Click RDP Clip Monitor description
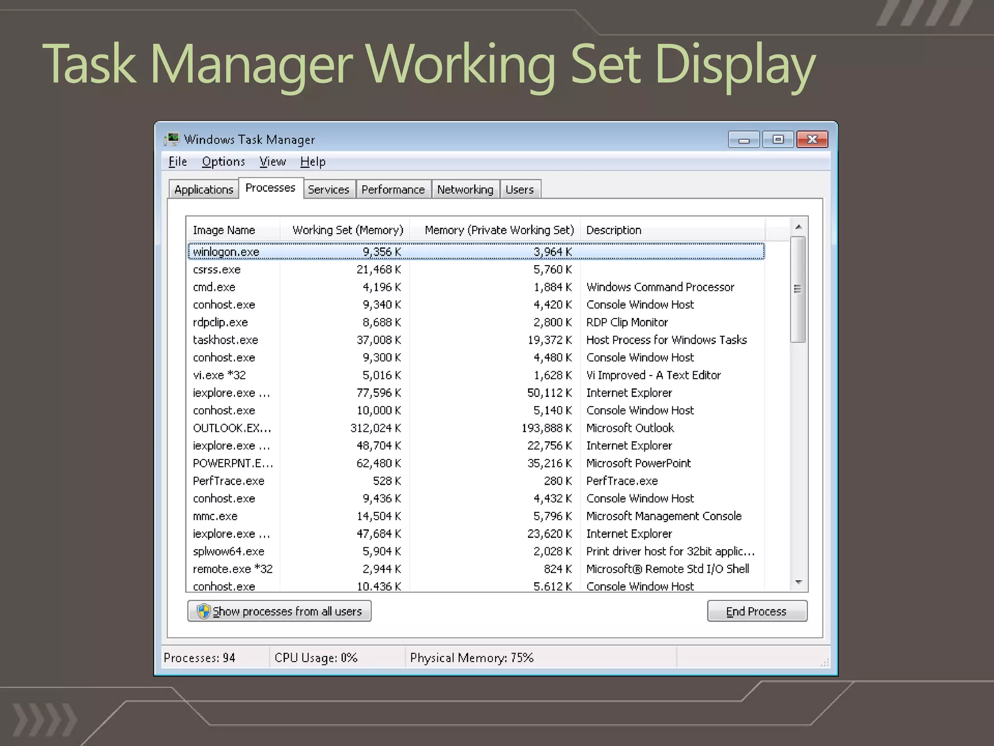This screenshot has width=994, height=746. [x=627, y=322]
